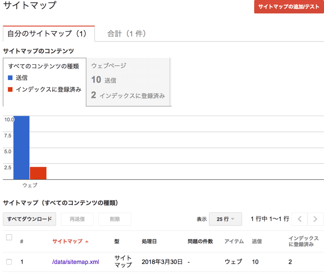
Task: Click red インデックスに登録済み legend swatch
Action: pos(10,90)
